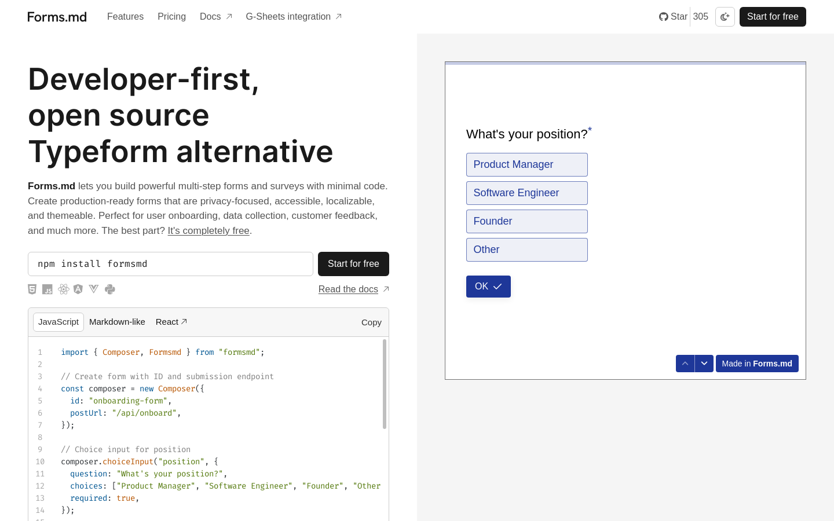Viewport: 834px width, 521px height.
Task: Click the Angular shield icon
Action: 78,289
